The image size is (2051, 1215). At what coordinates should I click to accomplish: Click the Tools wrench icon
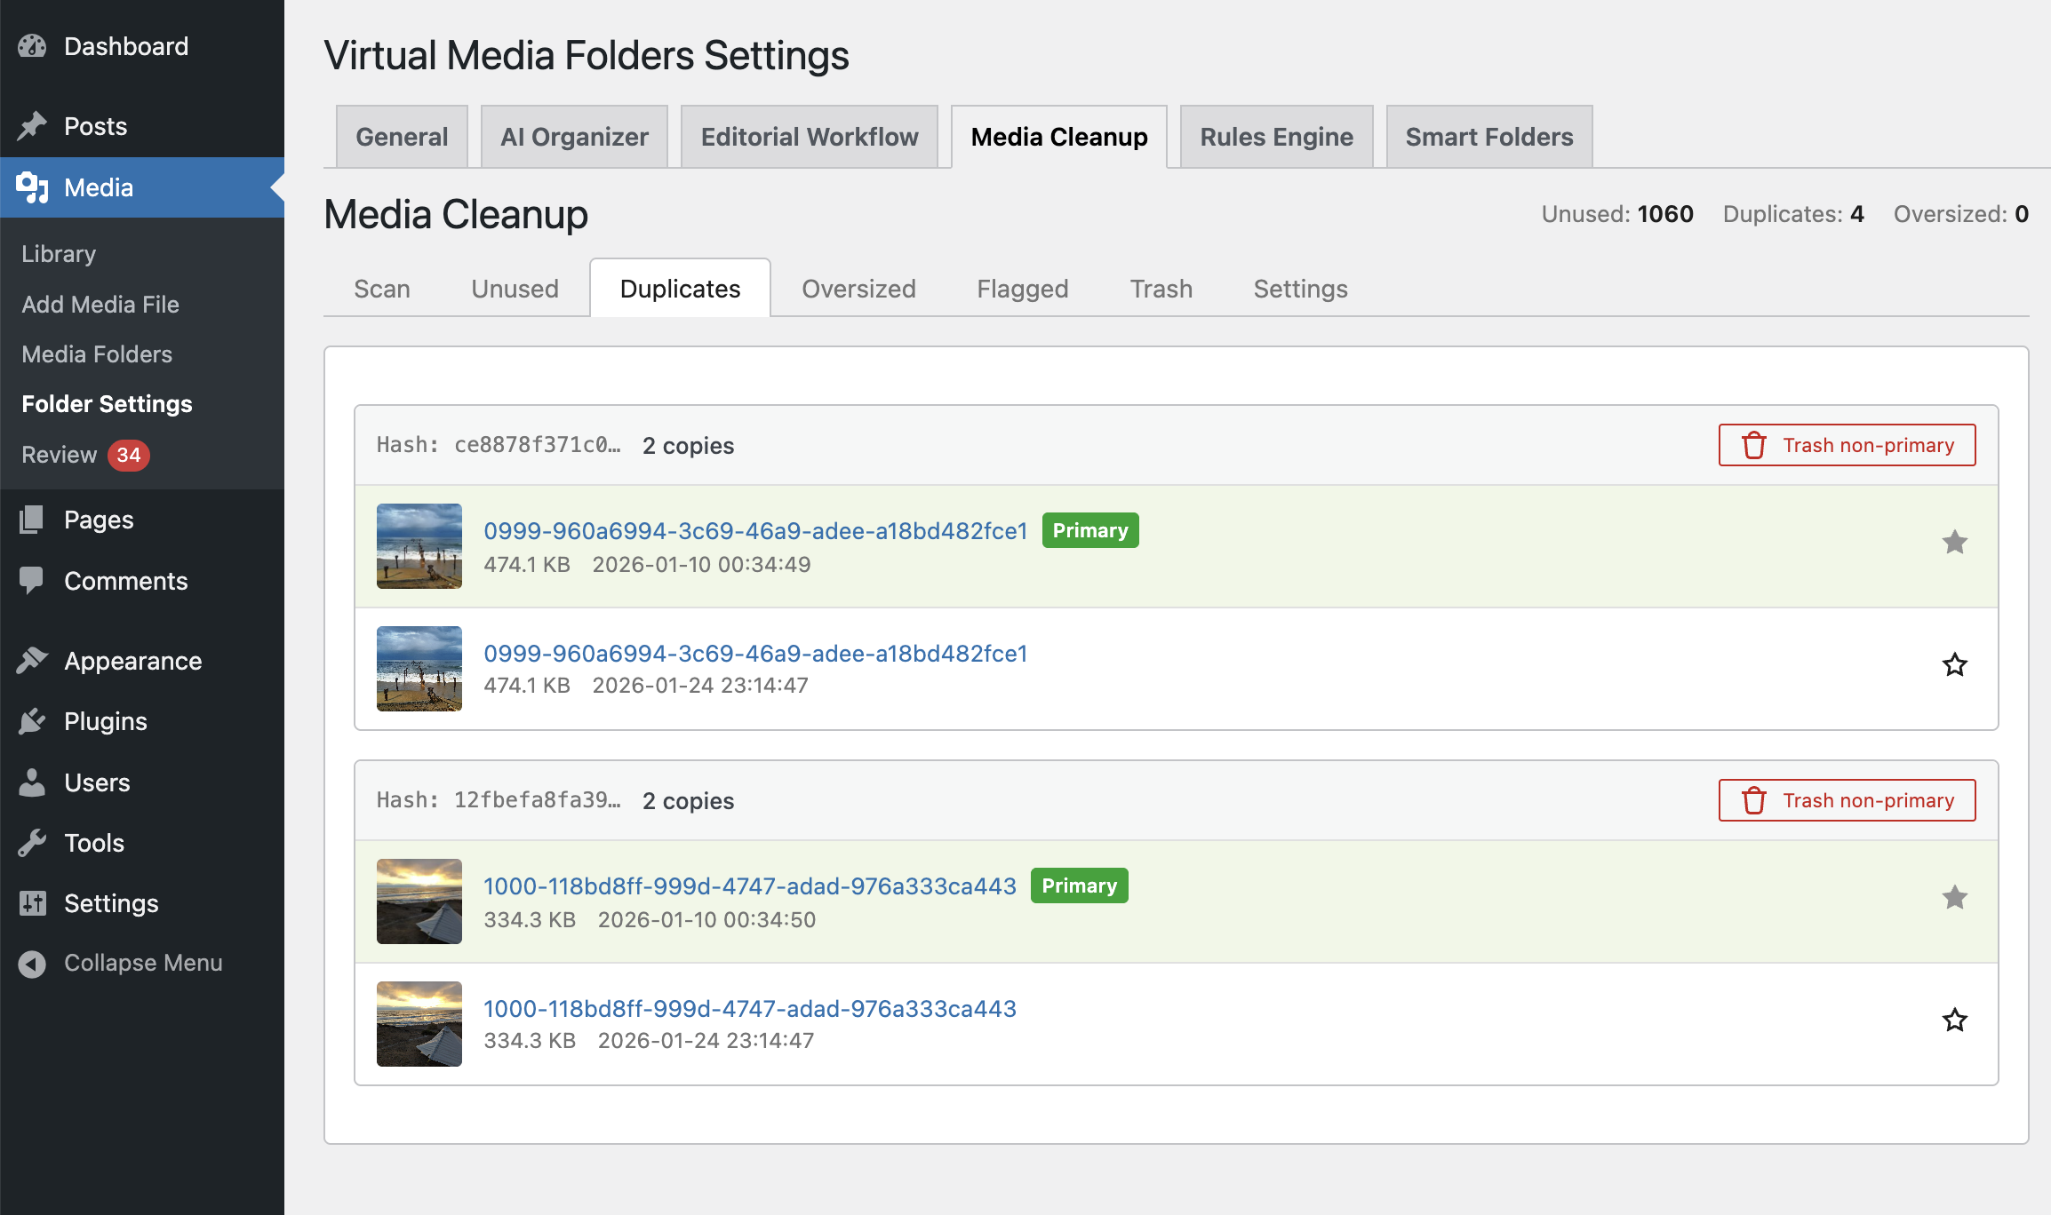pyautogui.click(x=32, y=843)
